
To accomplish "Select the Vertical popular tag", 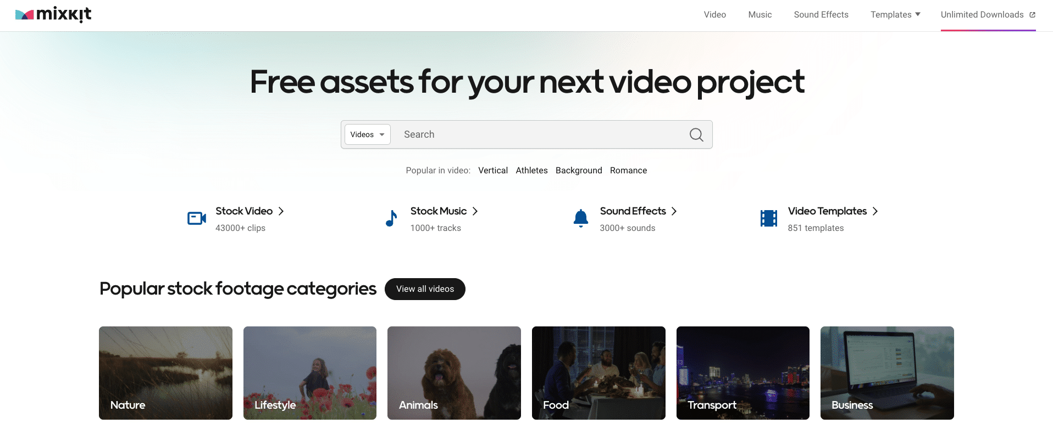I will click(493, 171).
